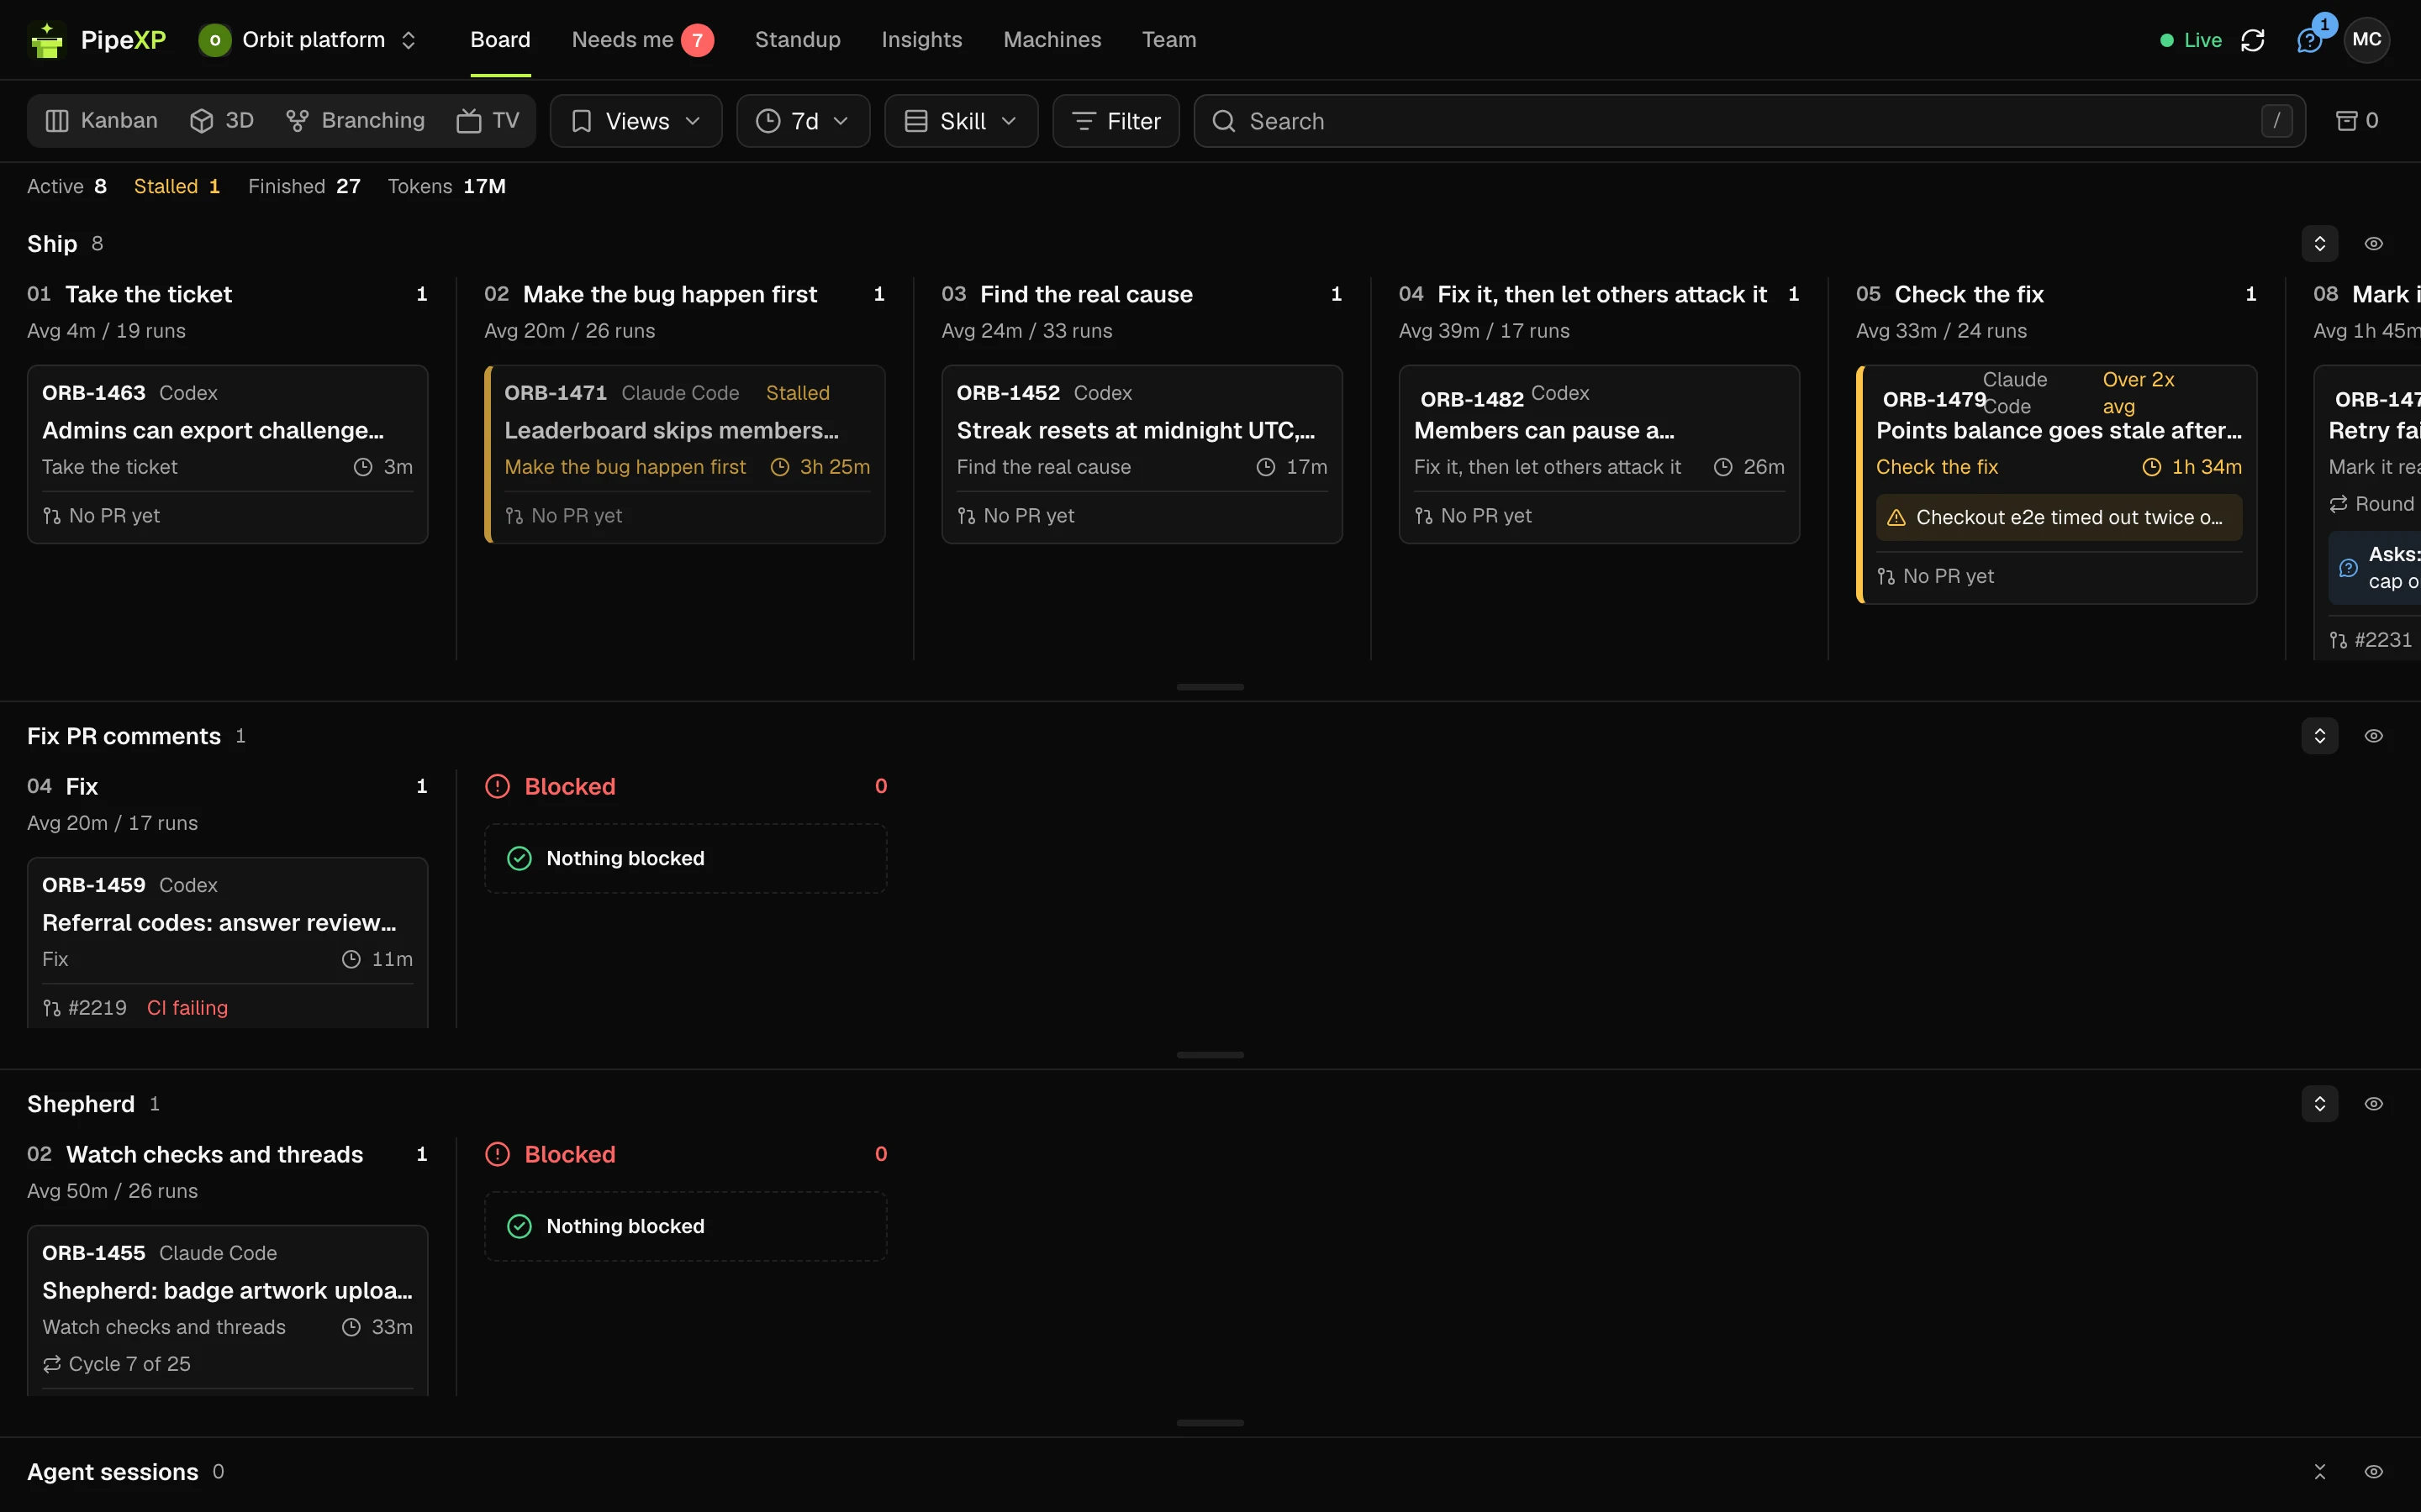Open the Skill grouping dropdown
The image size is (2421, 1512).
(960, 121)
